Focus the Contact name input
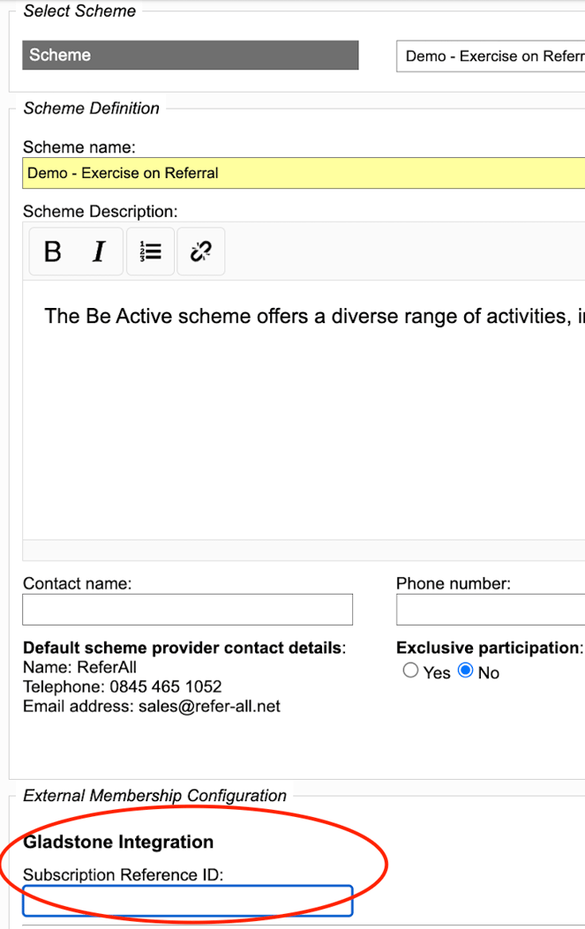 (187, 610)
